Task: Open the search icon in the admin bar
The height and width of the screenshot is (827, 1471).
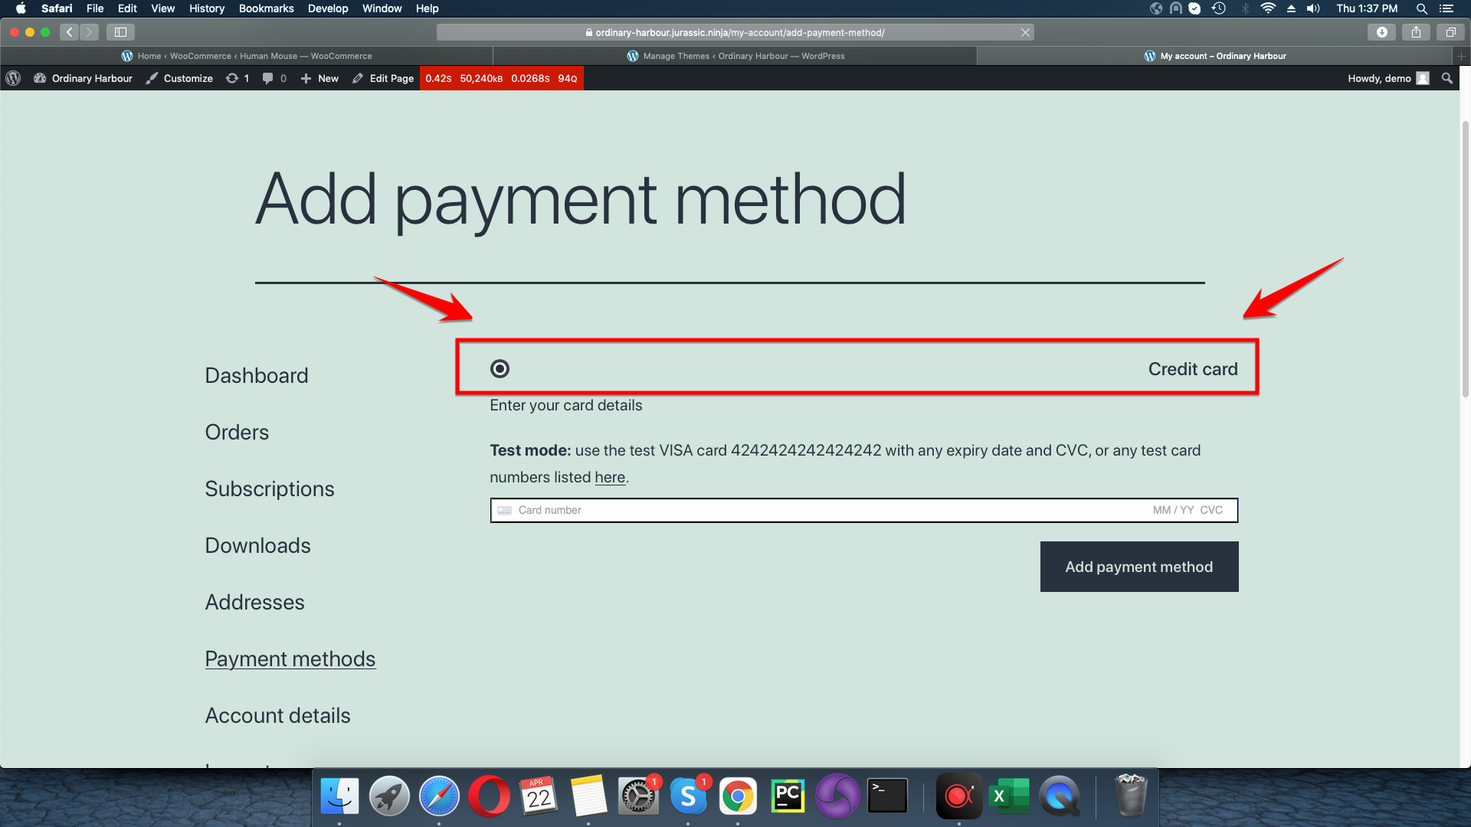Action: 1447,77
